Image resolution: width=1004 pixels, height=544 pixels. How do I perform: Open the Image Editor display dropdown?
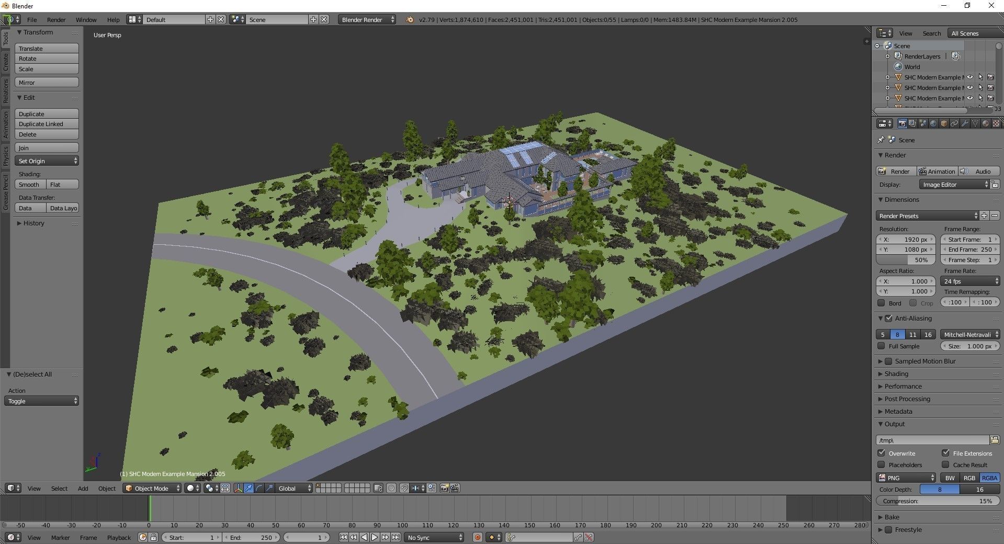954,184
